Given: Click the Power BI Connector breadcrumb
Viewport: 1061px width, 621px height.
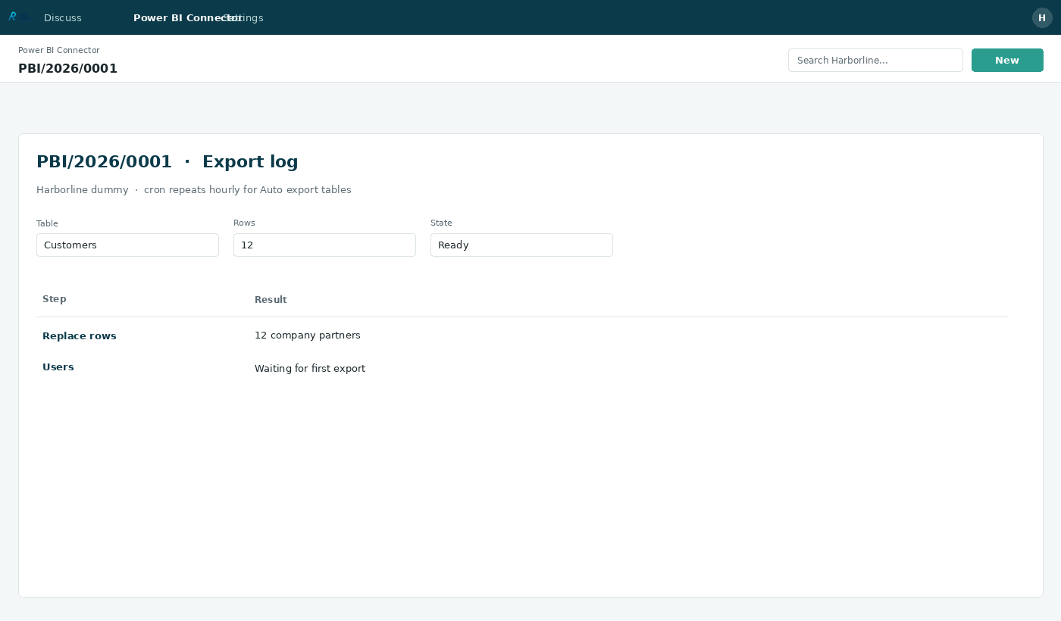Looking at the screenshot, I should pyautogui.click(x=59, y=50).
